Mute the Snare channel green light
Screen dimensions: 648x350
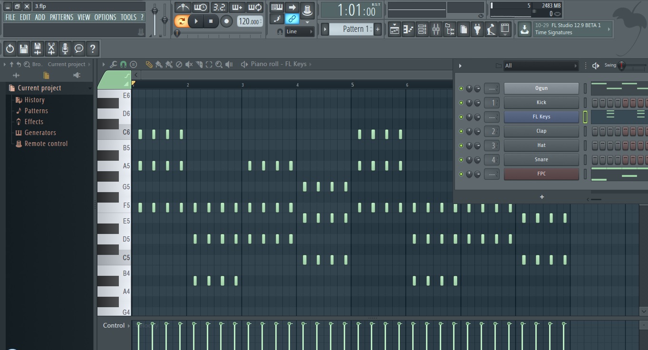pos(461,160)
